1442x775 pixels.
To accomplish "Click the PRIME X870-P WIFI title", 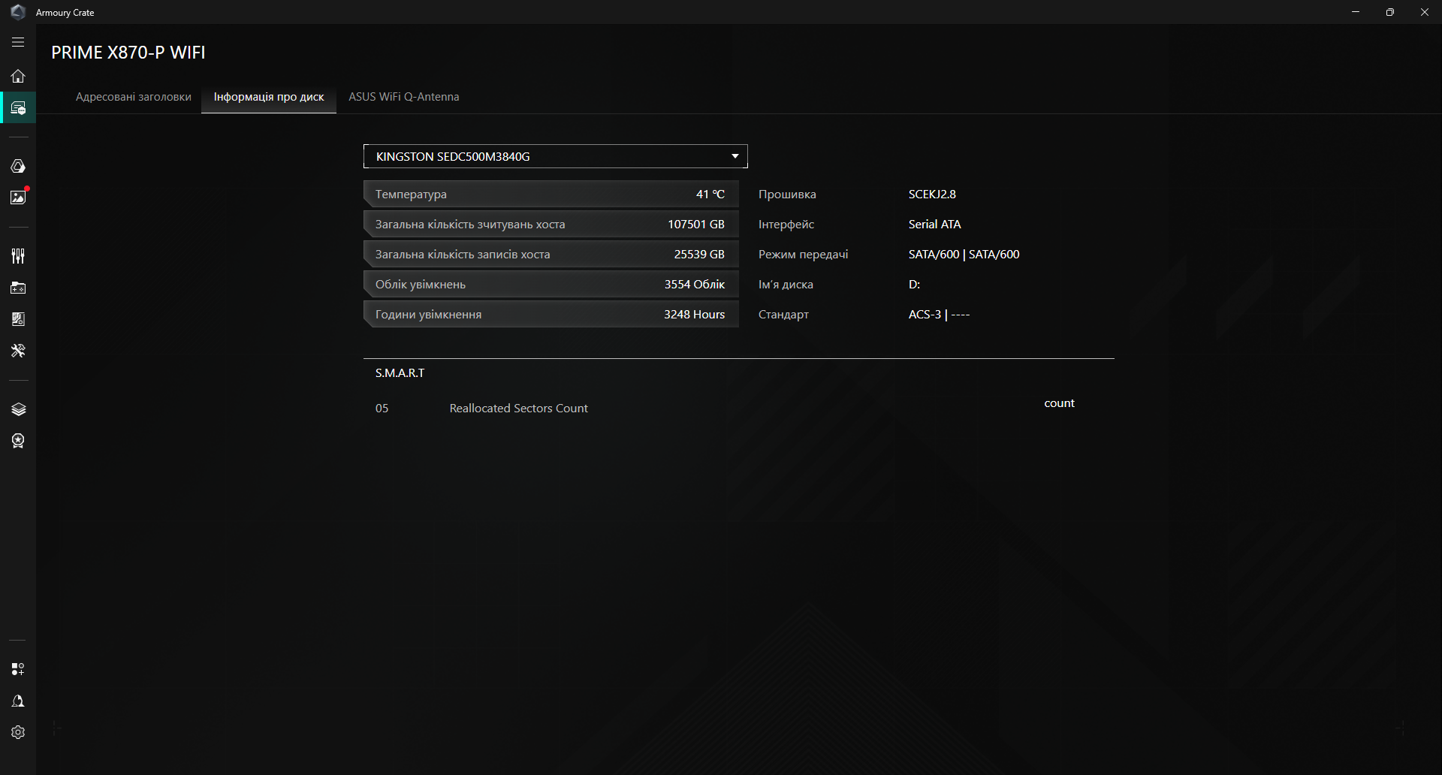I will click(x=128, y=53).
